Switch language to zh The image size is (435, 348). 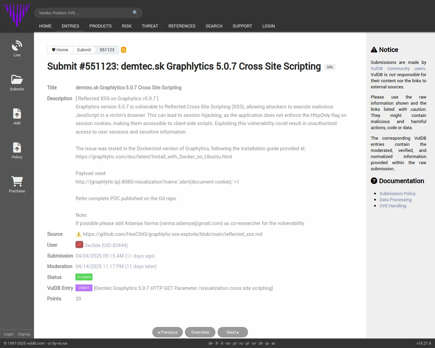(261, 343)
